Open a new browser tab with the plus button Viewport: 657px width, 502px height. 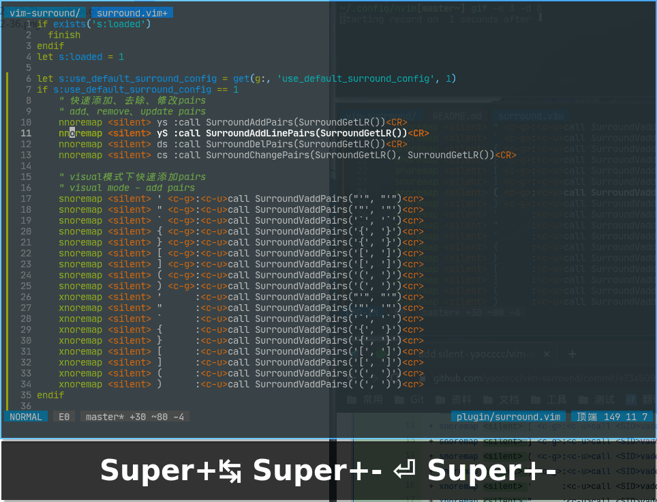click(x=572, y=354)
